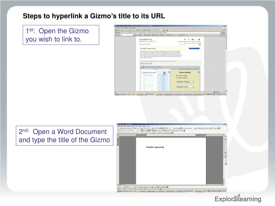Open the Format menu in Microsoft Word
Image resolution: width=275 pixels, height=206 pixels.
click(133, 126)
